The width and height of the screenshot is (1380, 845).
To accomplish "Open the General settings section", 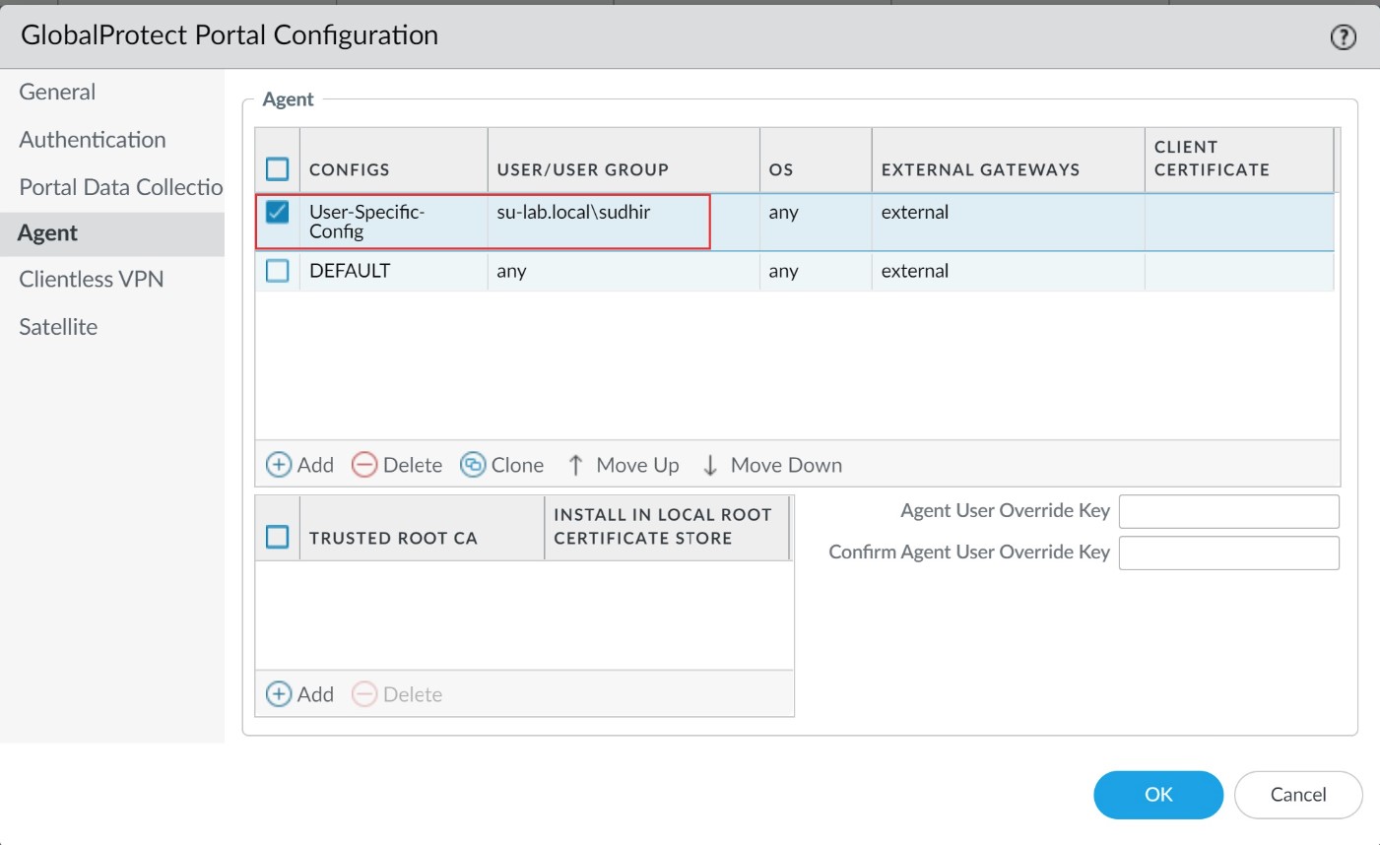I will pyautogui.click(x=56, y=91).
